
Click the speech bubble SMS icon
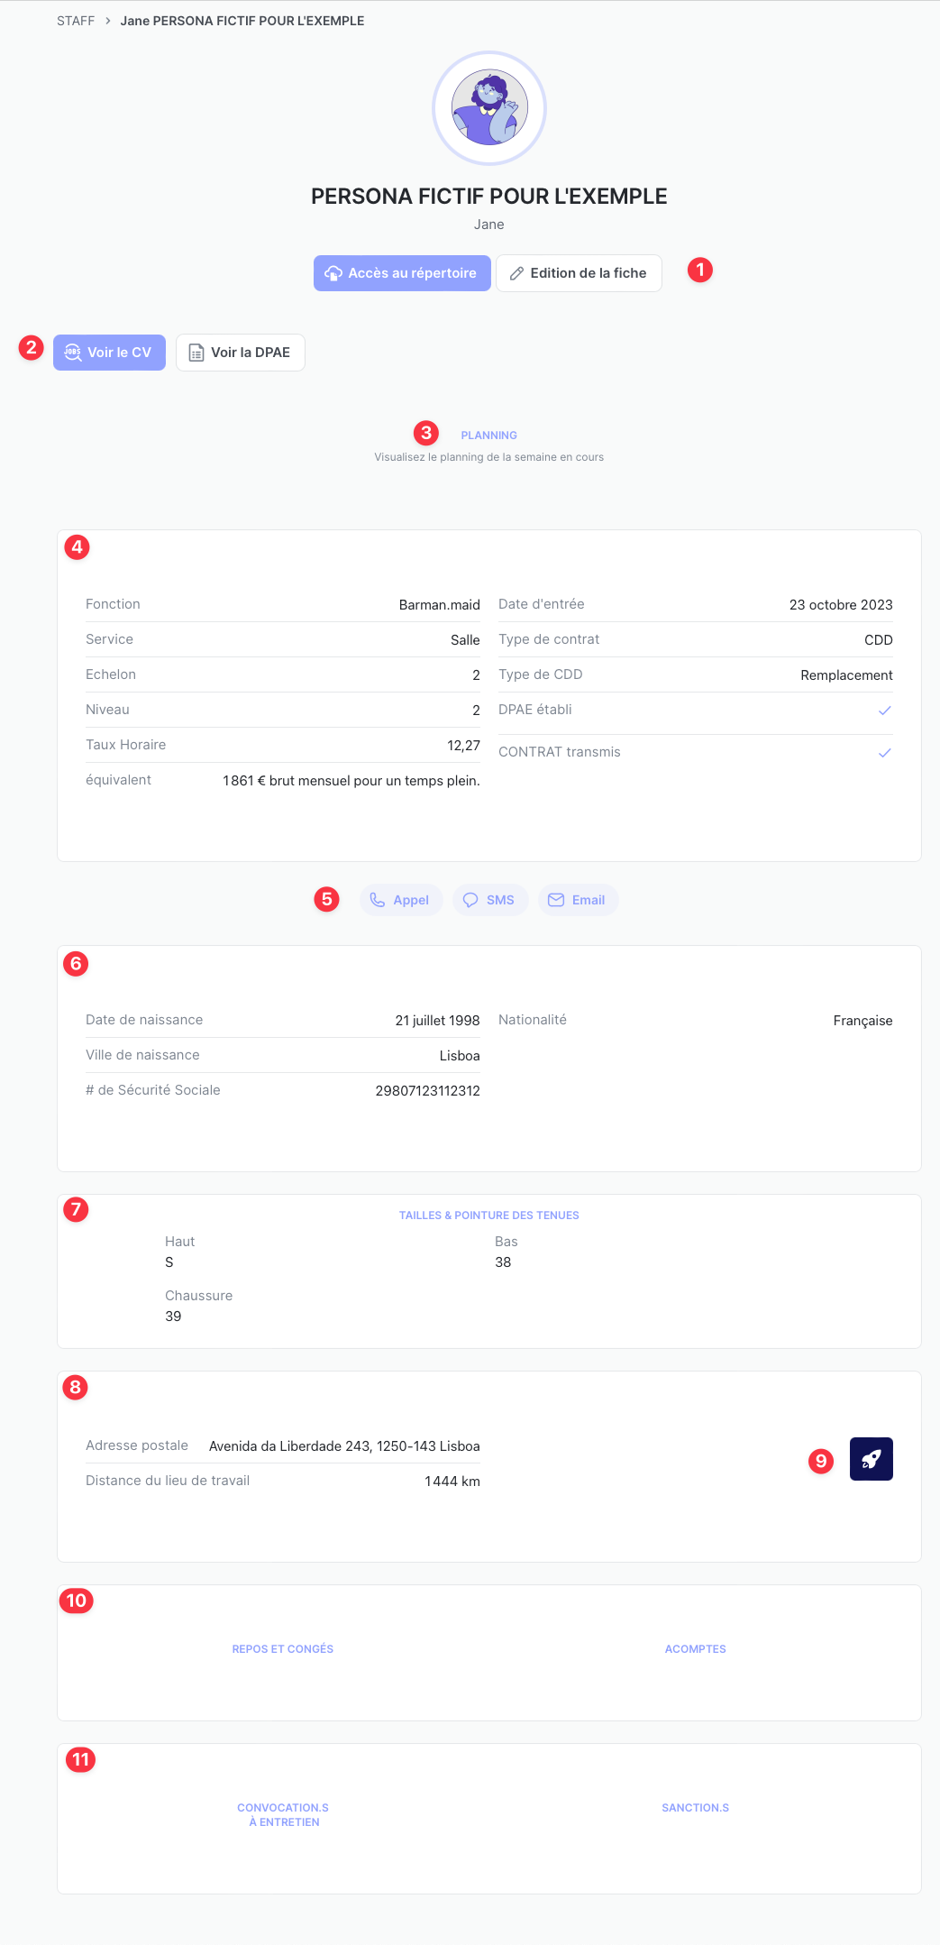point(470,900)
